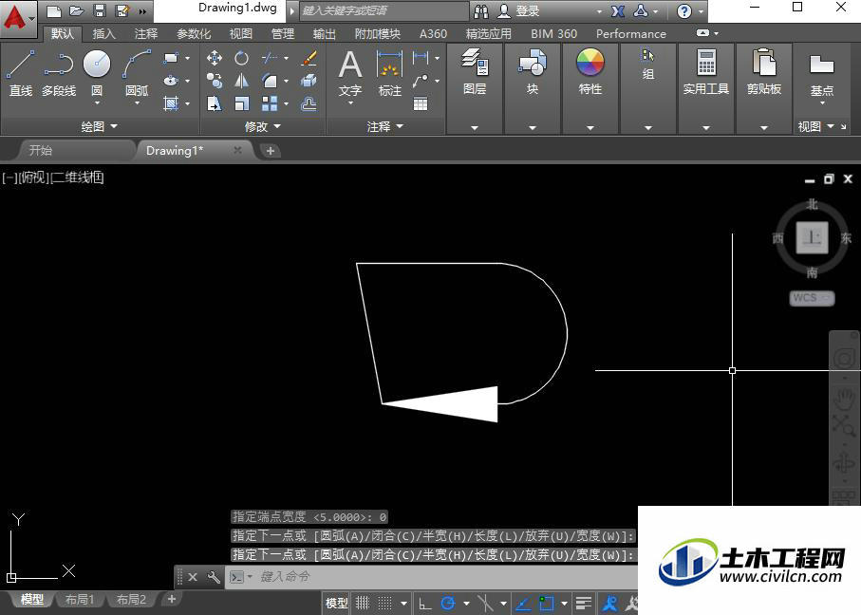Select the Polyline (多段线) tool
The image size is (861, 615).
(x=58, y=73)
